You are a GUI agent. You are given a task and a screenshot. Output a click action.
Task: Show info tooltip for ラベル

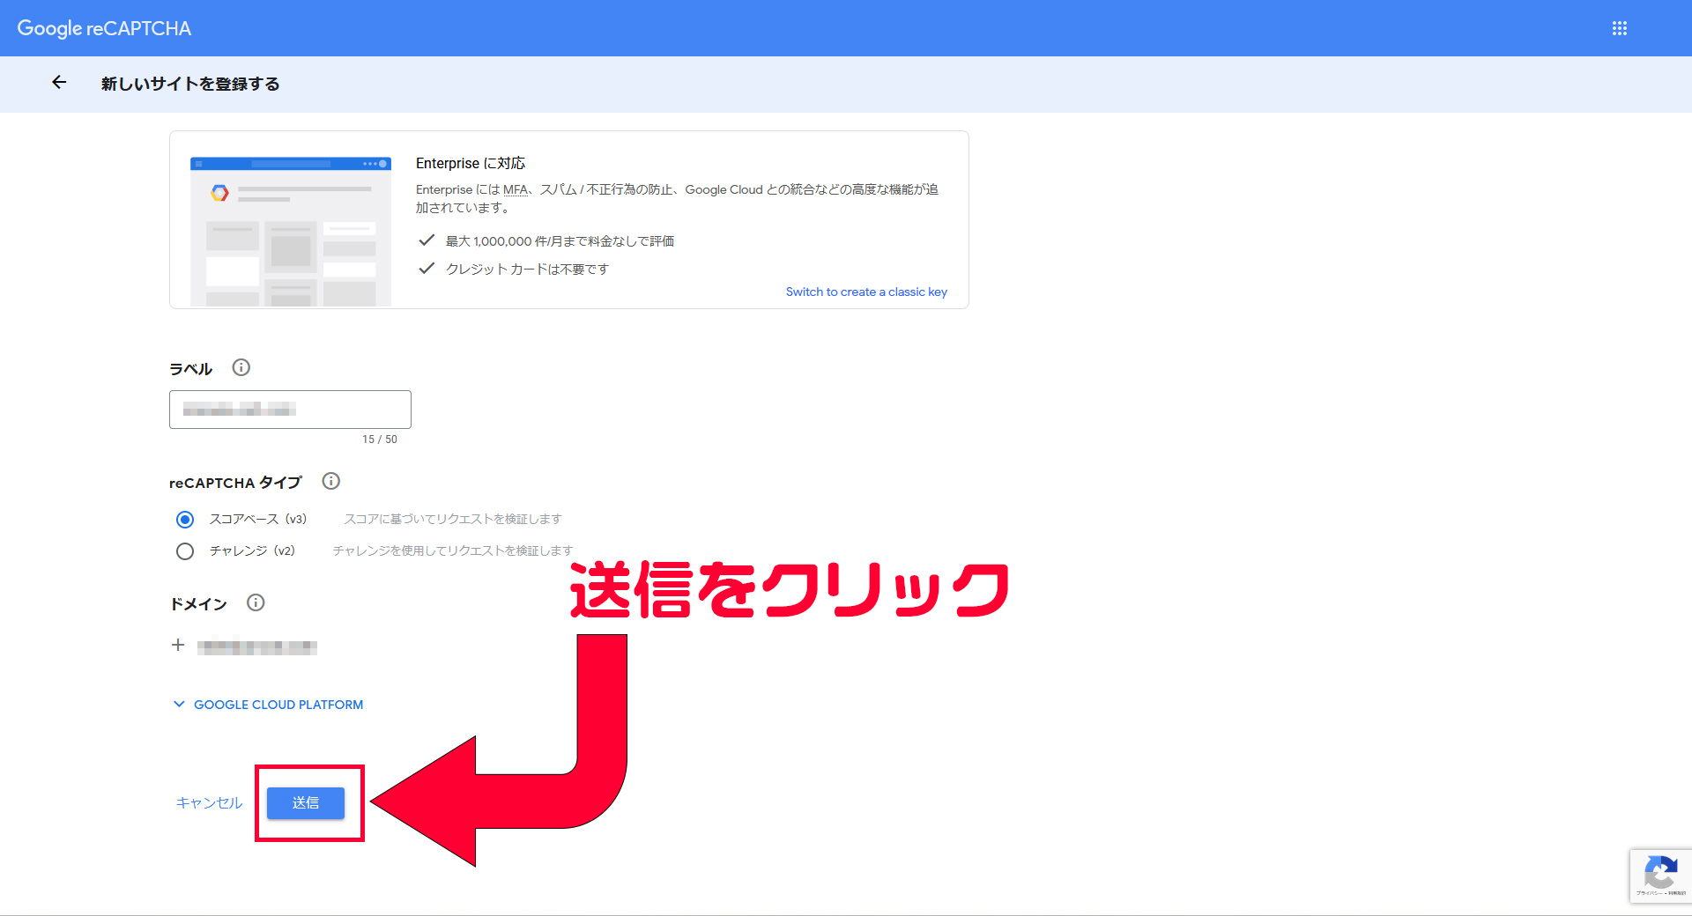click(241, 367)
